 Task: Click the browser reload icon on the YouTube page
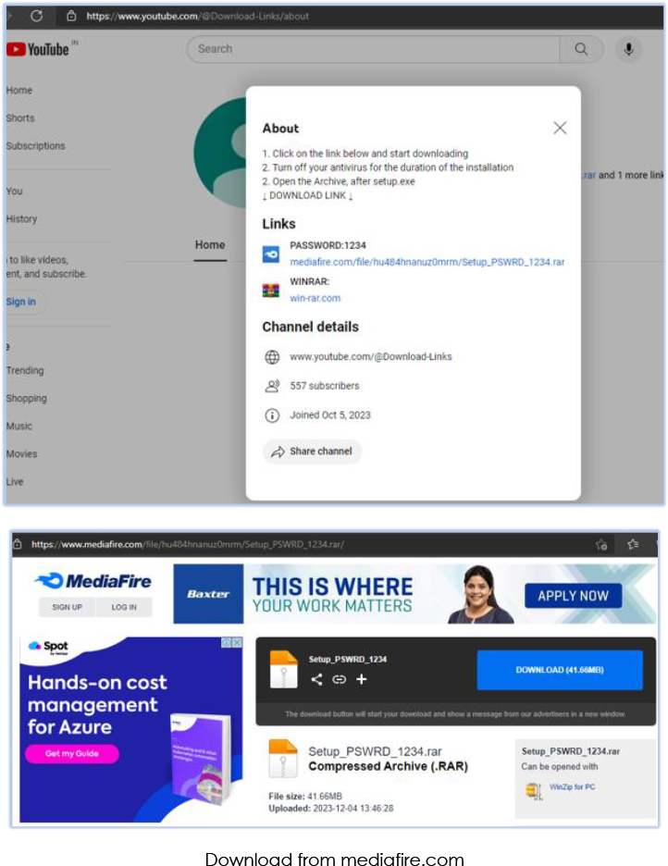click(x=36, y=16)
